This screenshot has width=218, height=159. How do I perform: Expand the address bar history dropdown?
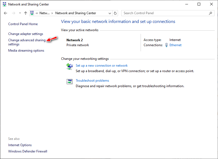[x=110, y=13]
